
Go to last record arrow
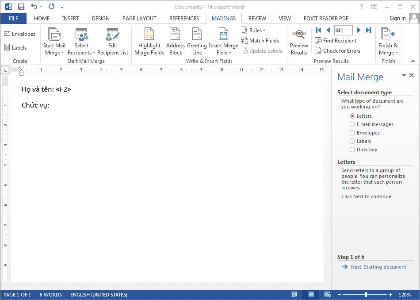[x=369, y=30]
